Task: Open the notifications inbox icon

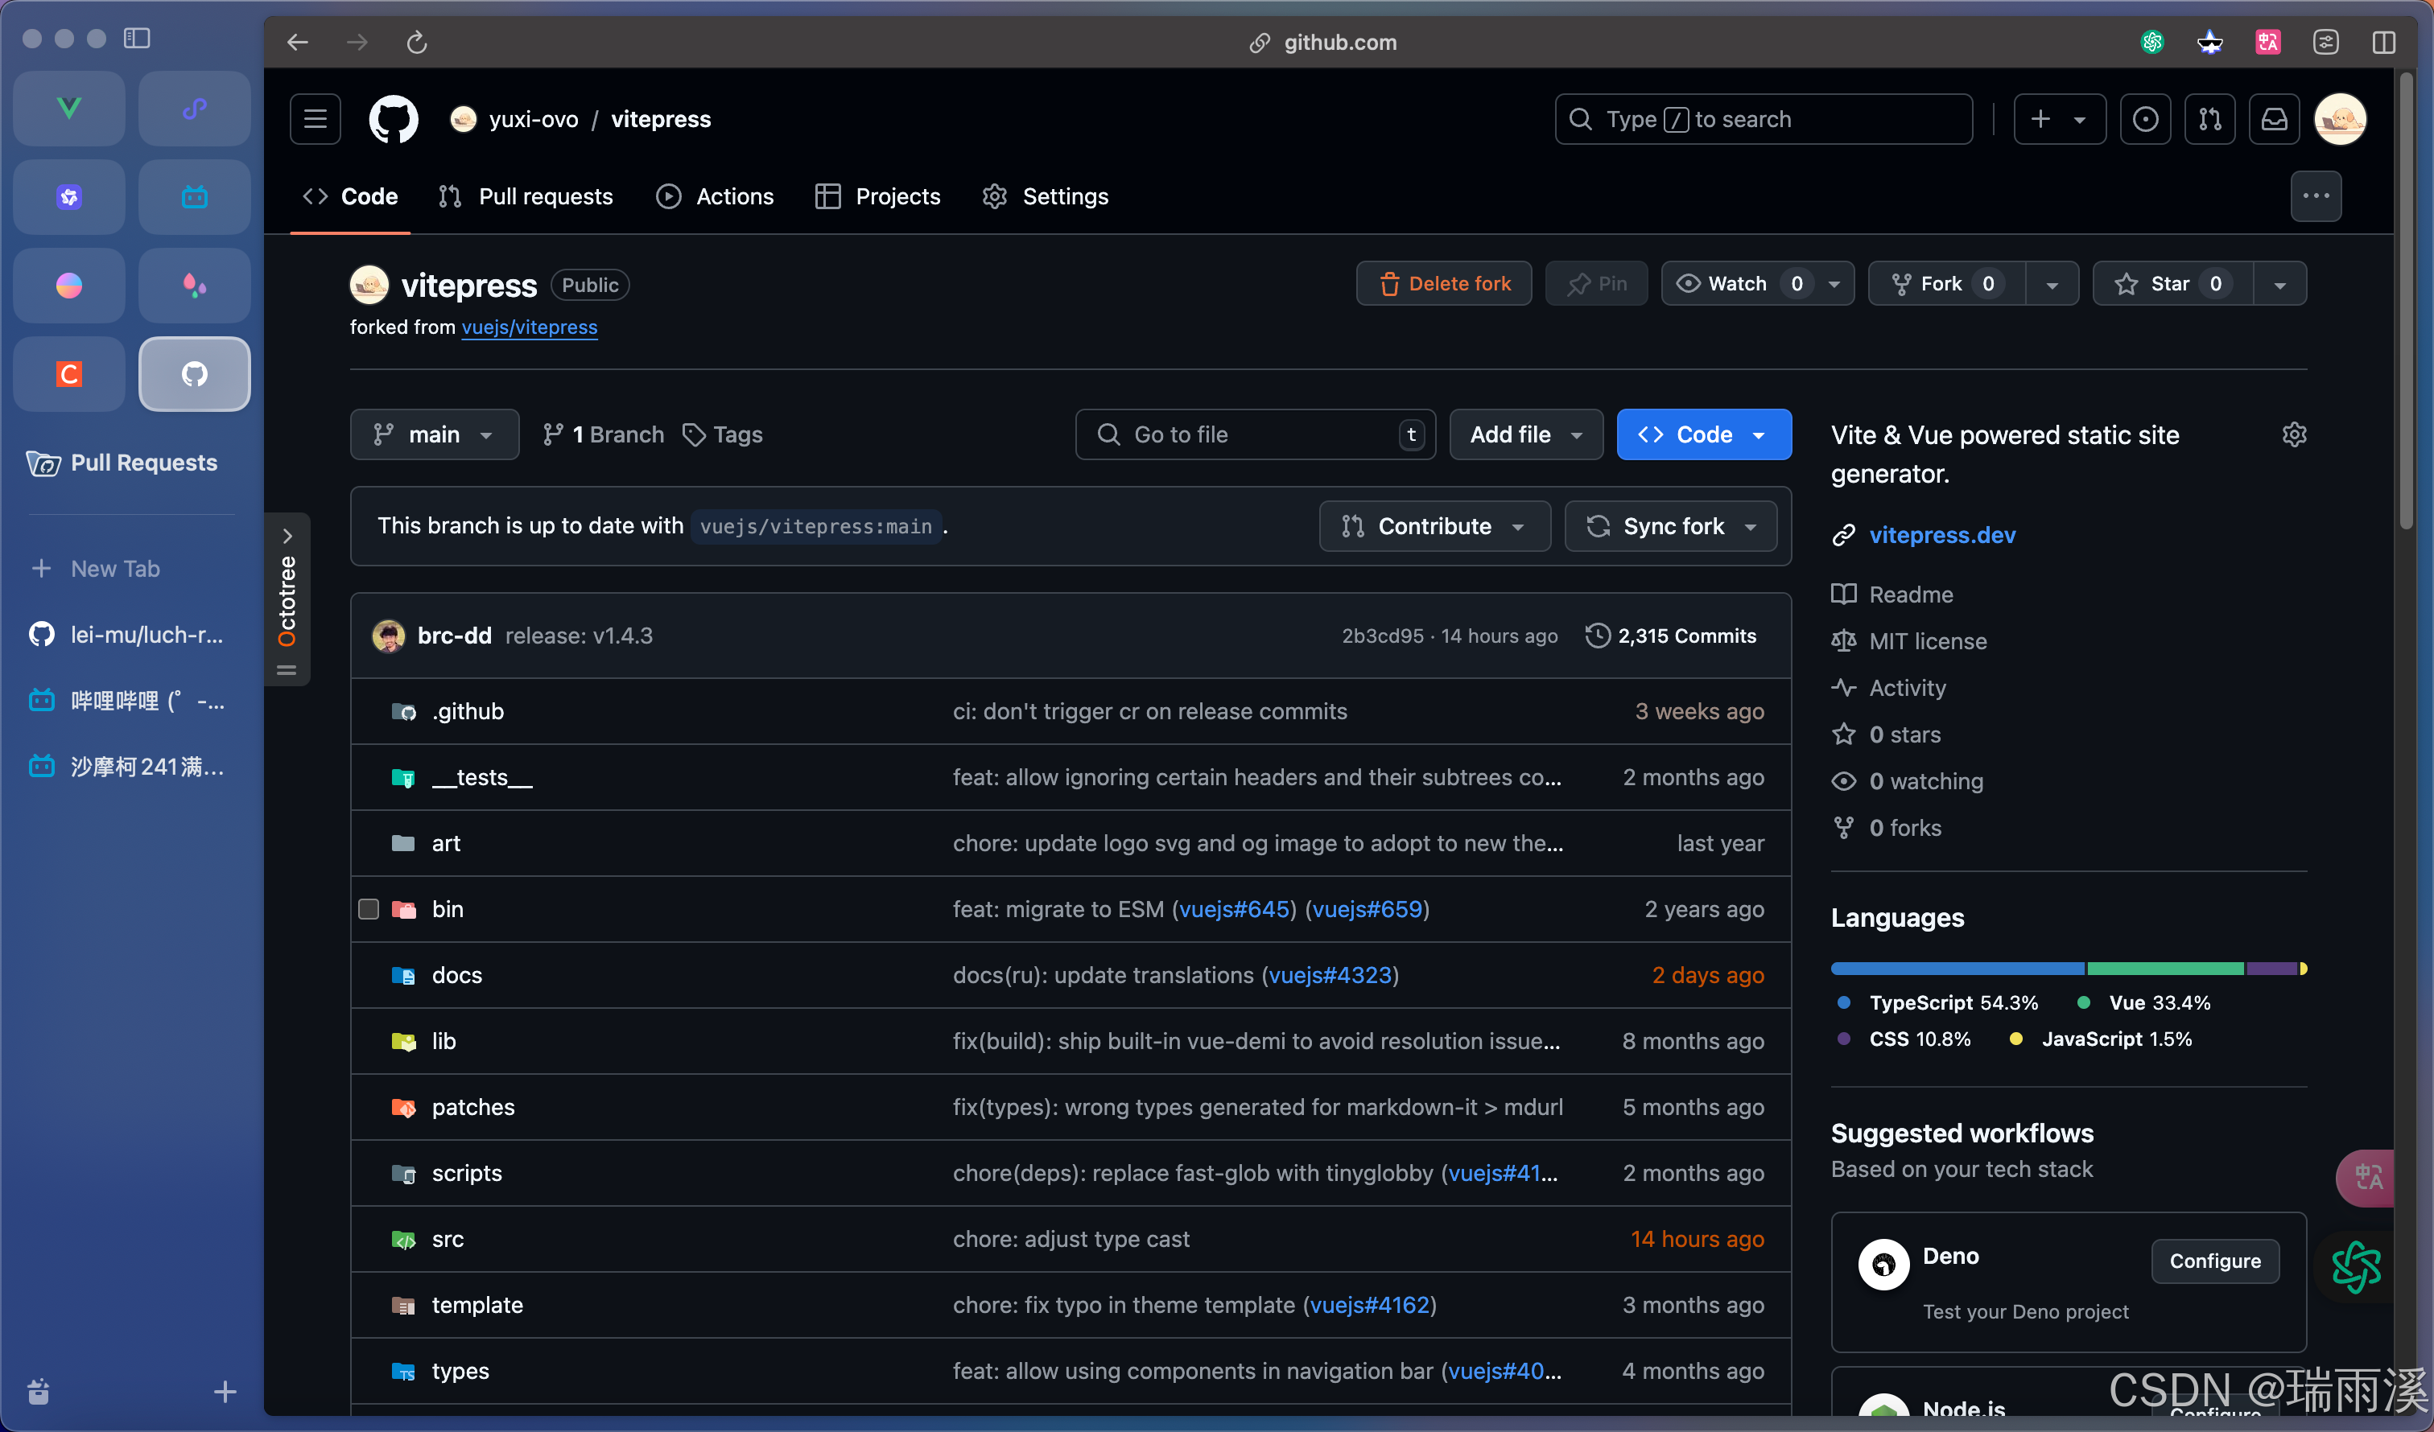Action: tap(2275, 119)
